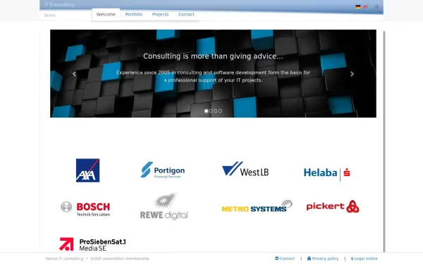Open the Portfolio tab

134,15
